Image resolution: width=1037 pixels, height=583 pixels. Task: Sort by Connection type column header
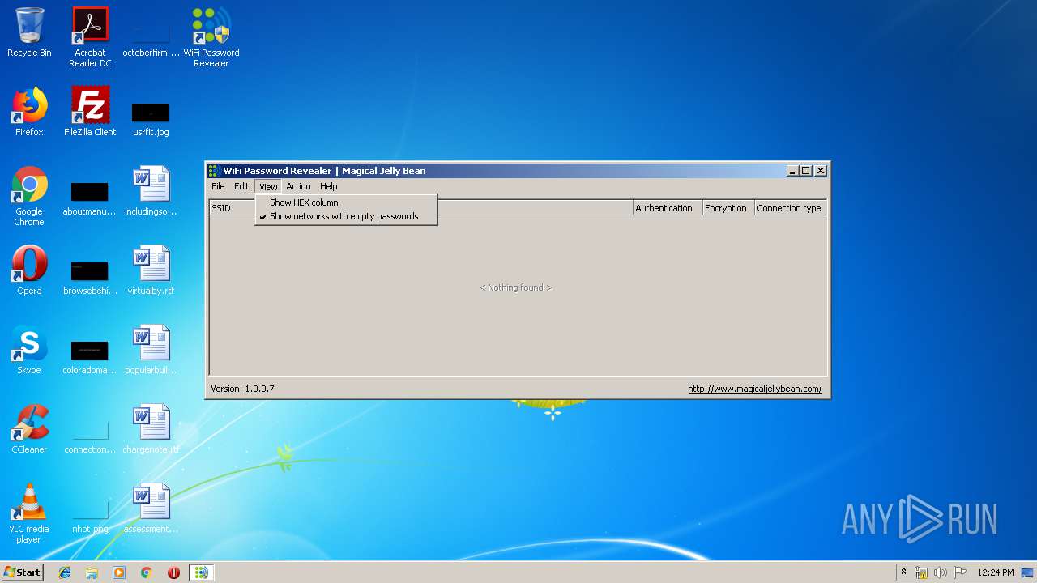tap(790, 208)
